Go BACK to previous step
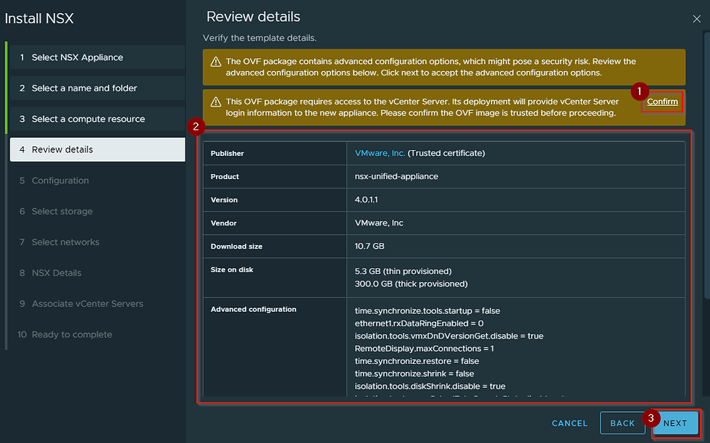Image resolution: width=710 pixels, height=443 pixels. (622, 423)
